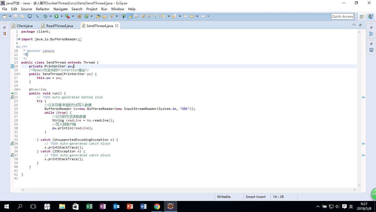Toggle Block Selection Mode button

tap(149, 17)
